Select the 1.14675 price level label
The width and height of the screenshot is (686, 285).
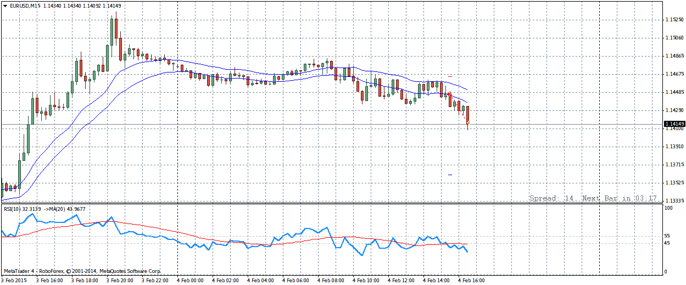(674, 74)
